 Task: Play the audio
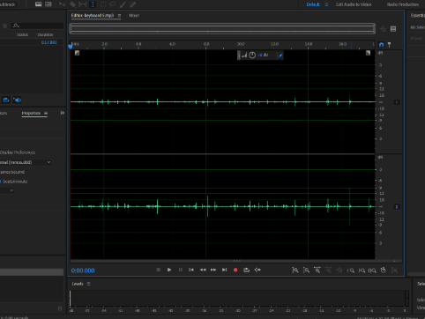click(169, 270)
